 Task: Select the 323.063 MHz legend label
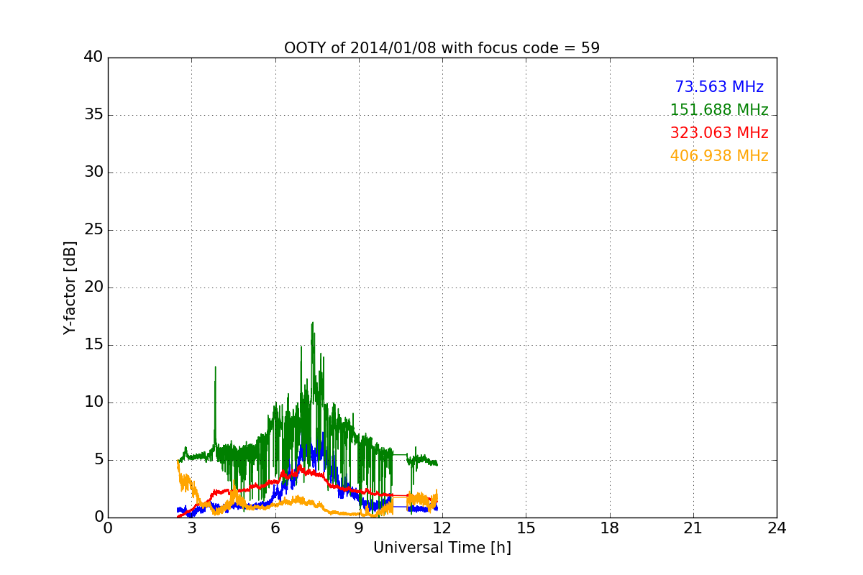click(x=719, y=133)
